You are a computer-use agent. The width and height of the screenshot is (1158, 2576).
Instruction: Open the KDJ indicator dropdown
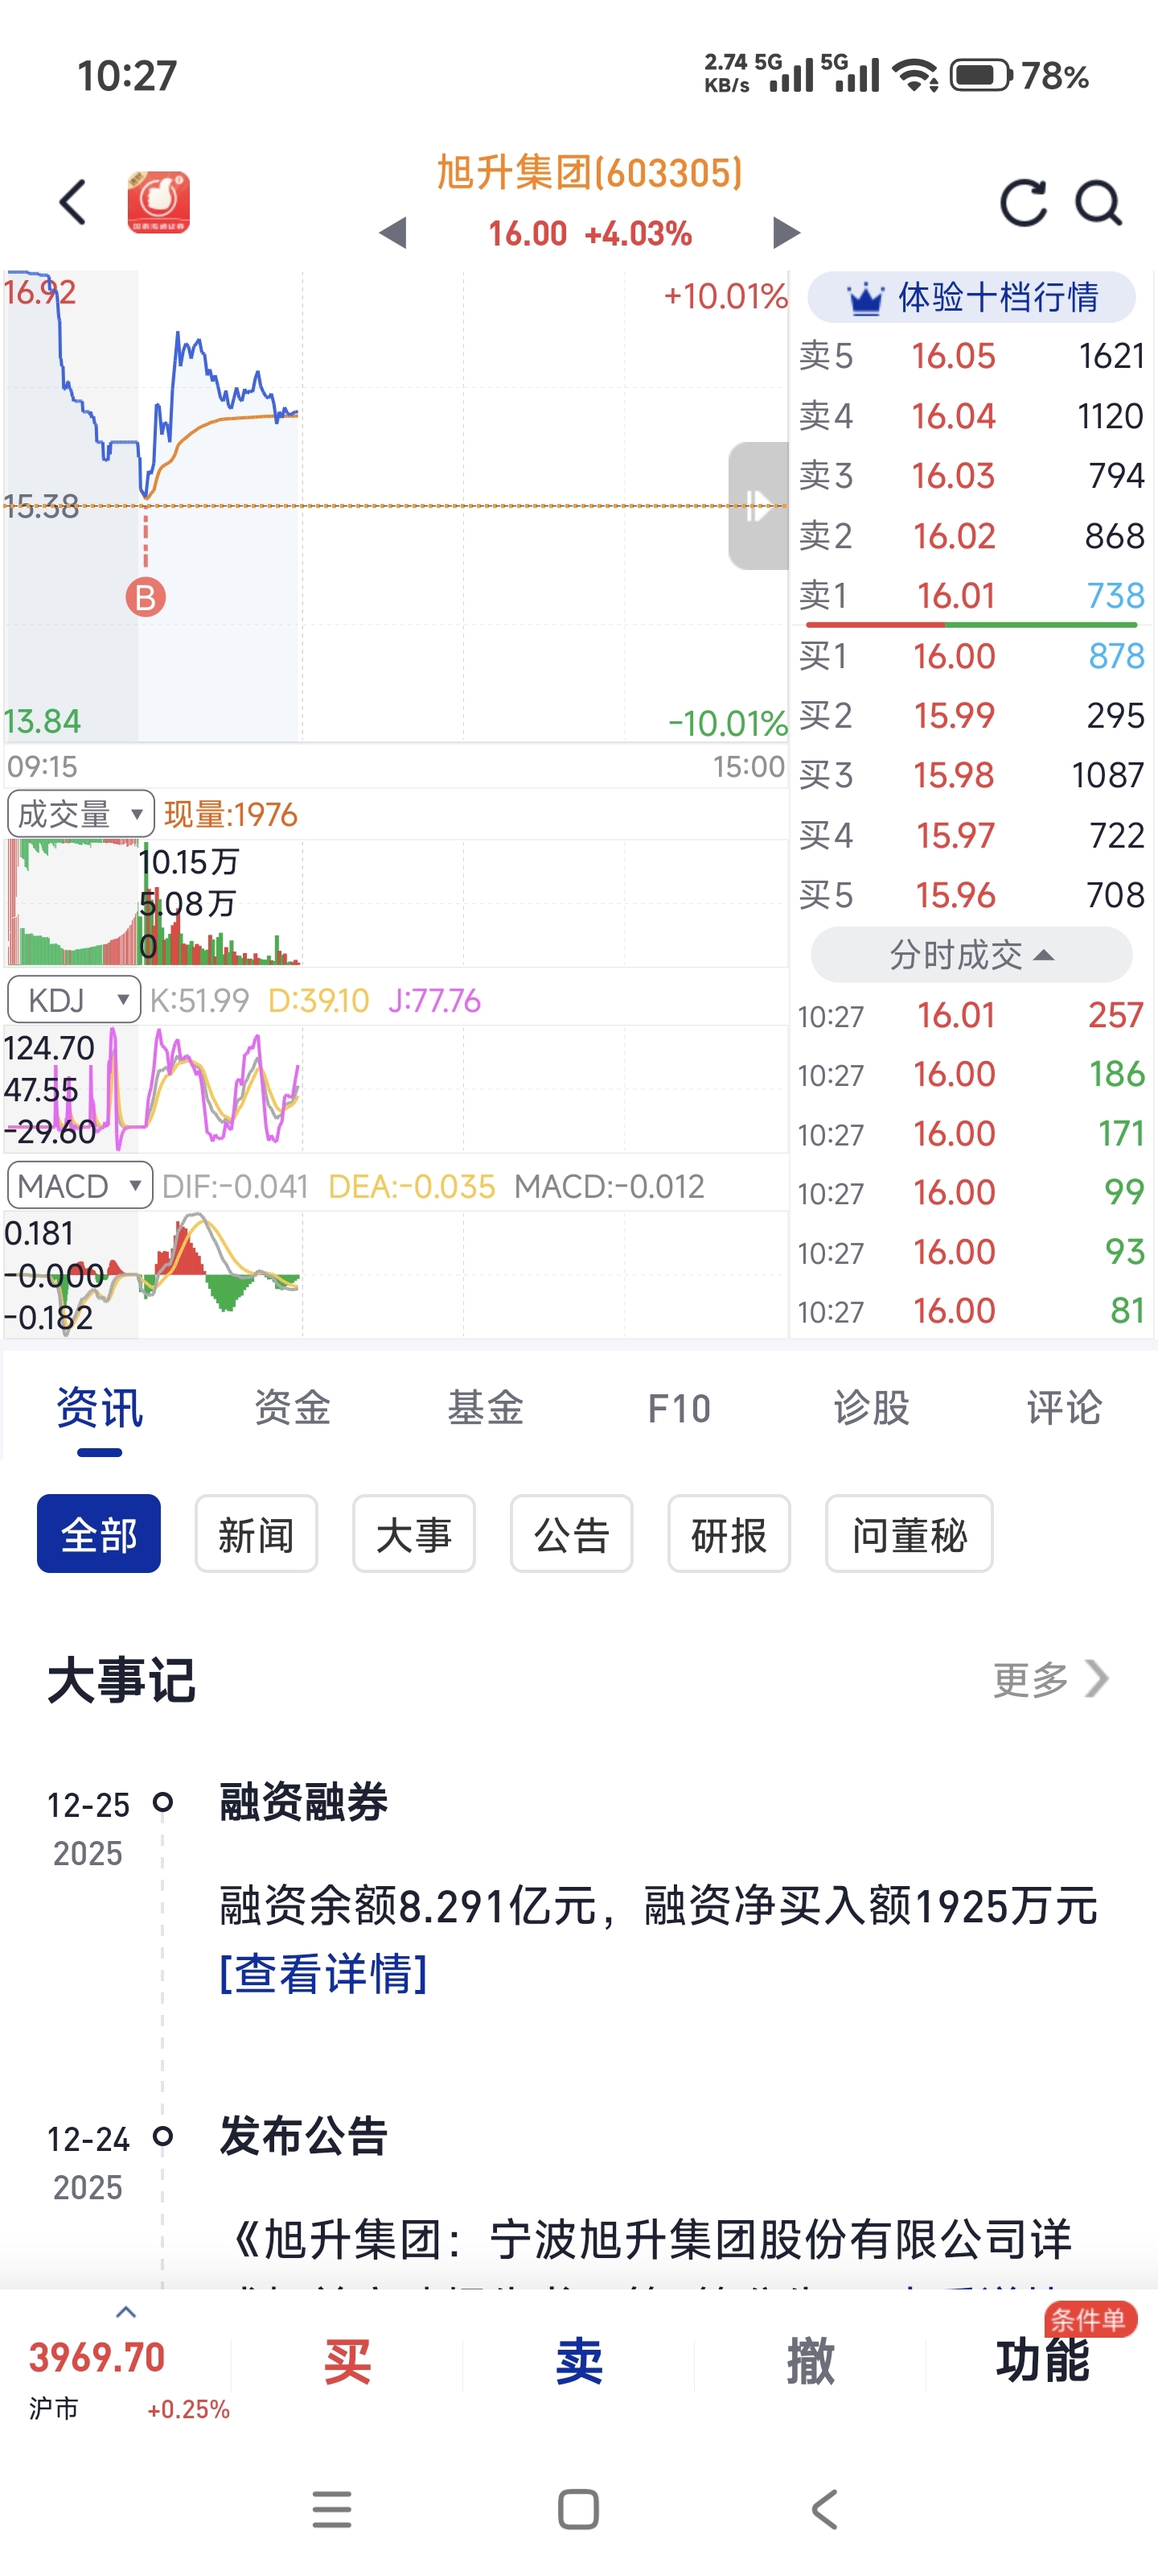click(x=73, y=999)
